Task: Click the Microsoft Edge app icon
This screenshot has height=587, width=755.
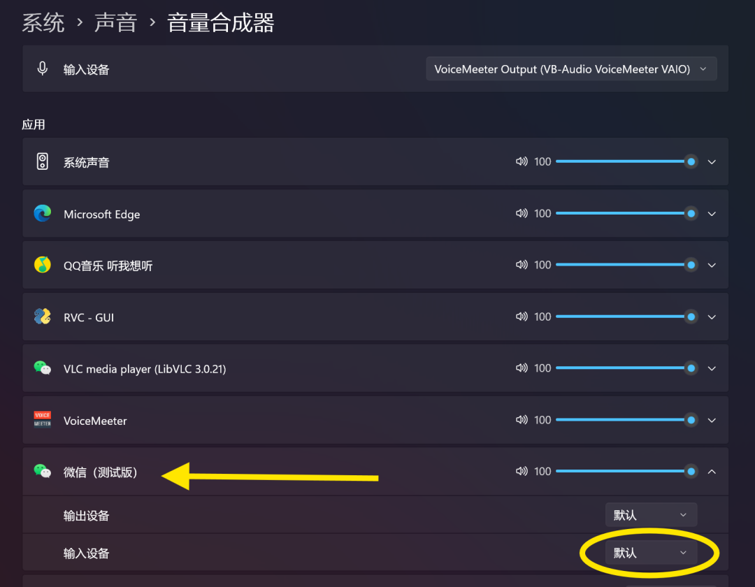Action: pos(42,213)
